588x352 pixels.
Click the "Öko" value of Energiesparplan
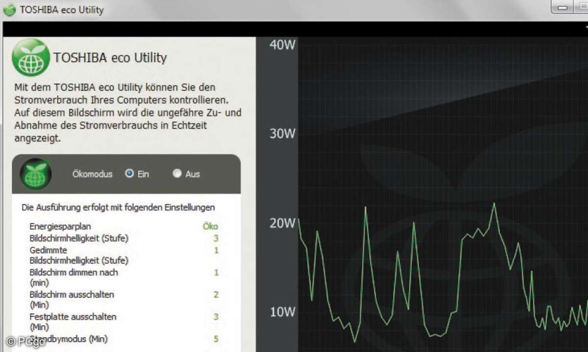211,226
